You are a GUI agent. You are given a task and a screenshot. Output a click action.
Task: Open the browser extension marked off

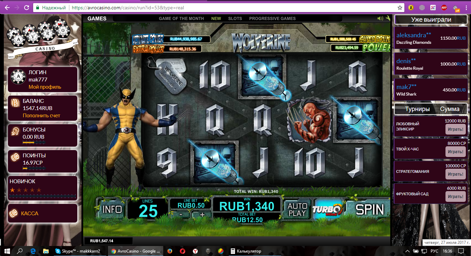(456, 8)
